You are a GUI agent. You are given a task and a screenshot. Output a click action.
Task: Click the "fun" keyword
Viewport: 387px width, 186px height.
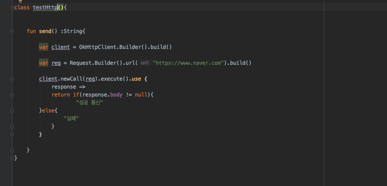(31, 31)
